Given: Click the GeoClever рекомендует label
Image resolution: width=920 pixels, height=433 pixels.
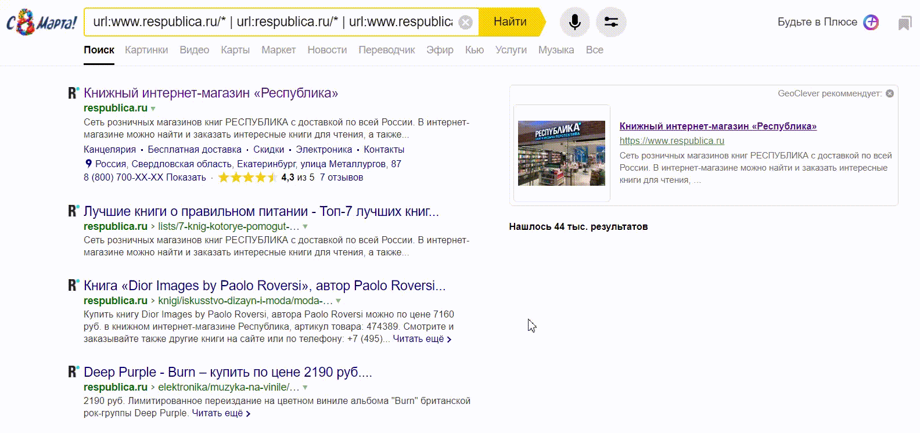Looking at the screenshot, I should (x=830, y=93).
